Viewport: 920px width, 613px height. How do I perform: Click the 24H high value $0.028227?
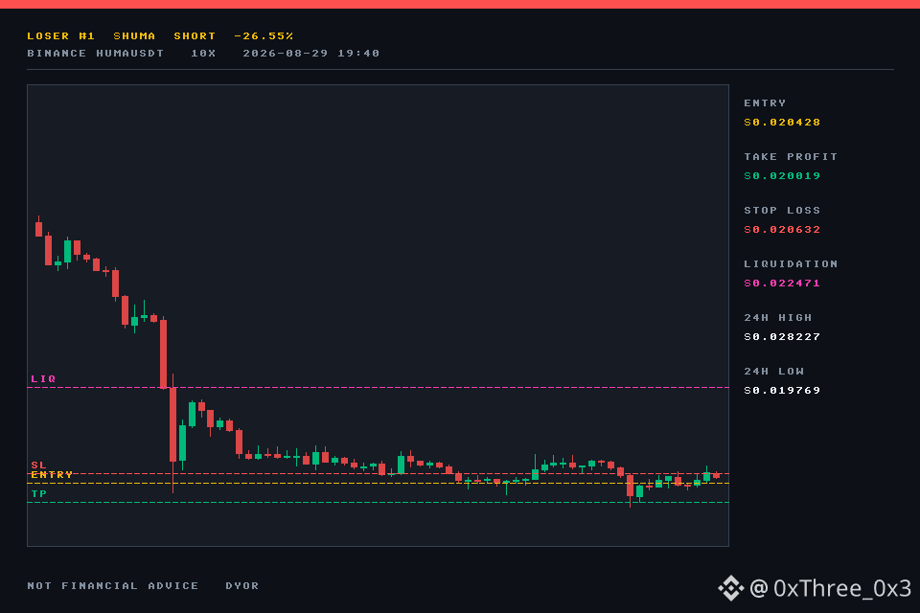point(782,337)
